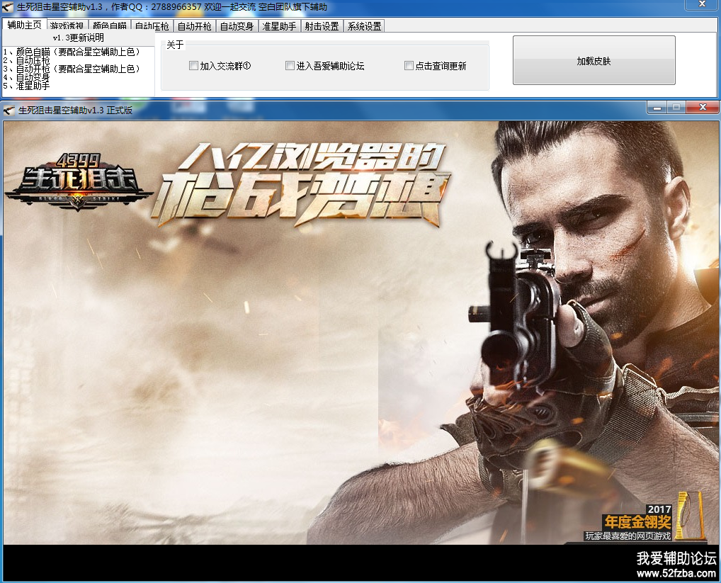Open the 颜色自瞄 tab
This screenshot has height=583, width=721.
(110, 26)
